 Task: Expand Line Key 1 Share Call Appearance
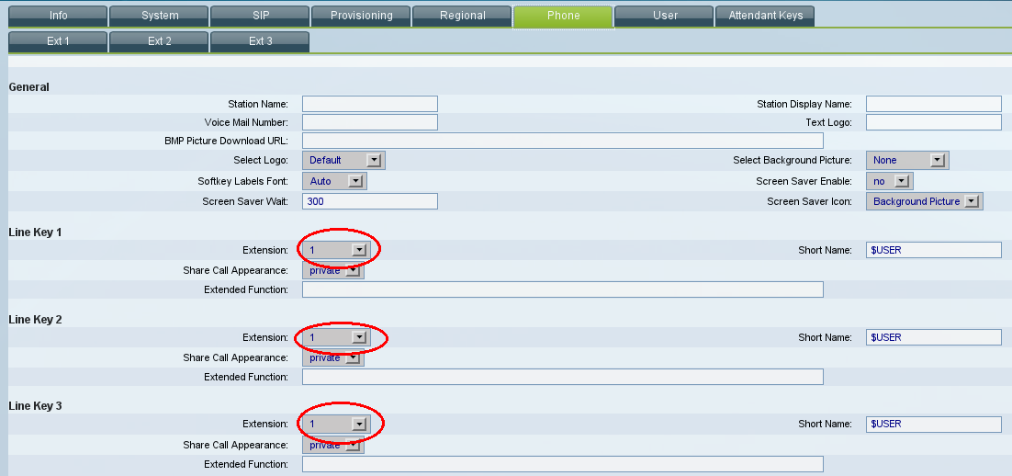click(333, 271)
